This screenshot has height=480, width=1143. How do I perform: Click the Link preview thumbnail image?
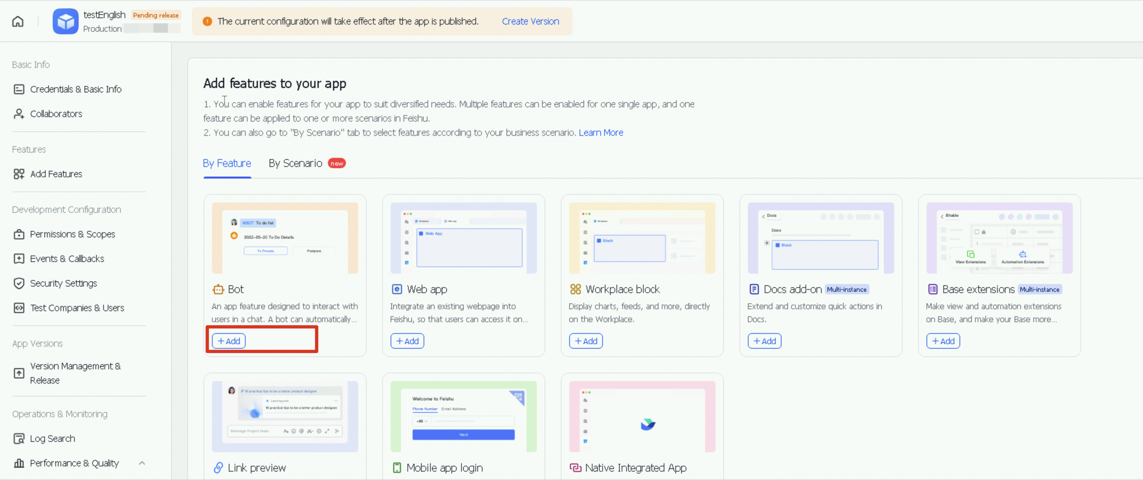click(x=285, y=417)
